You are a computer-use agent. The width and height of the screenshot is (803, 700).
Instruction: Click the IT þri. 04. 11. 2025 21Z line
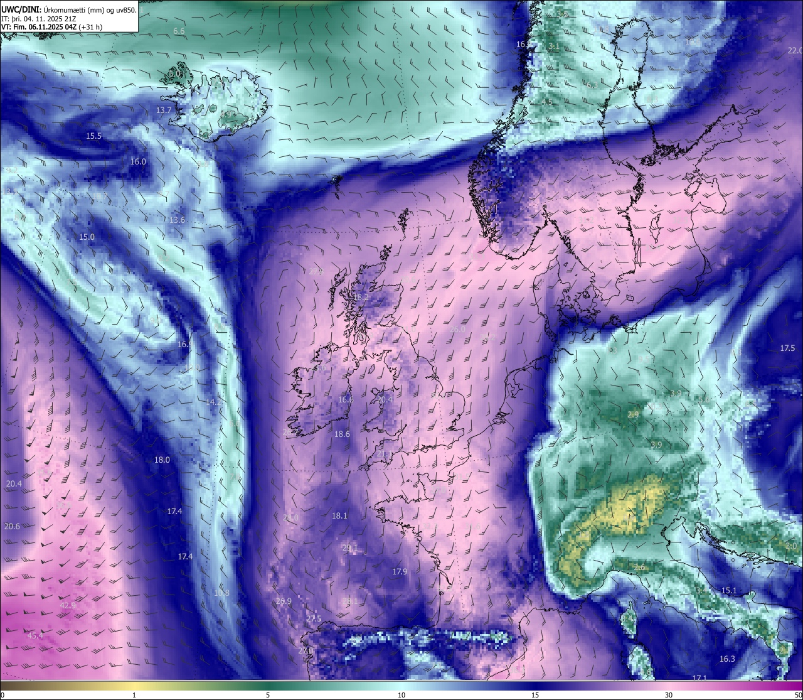pos(39,18)
